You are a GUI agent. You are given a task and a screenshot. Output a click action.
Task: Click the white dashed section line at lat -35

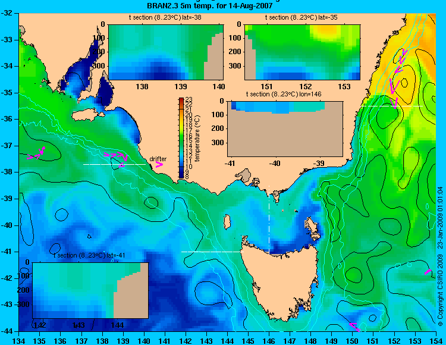click(392, 106)
